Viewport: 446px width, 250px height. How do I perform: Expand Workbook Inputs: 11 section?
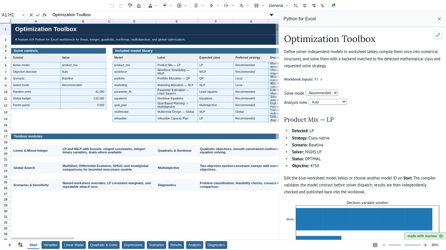303,79
